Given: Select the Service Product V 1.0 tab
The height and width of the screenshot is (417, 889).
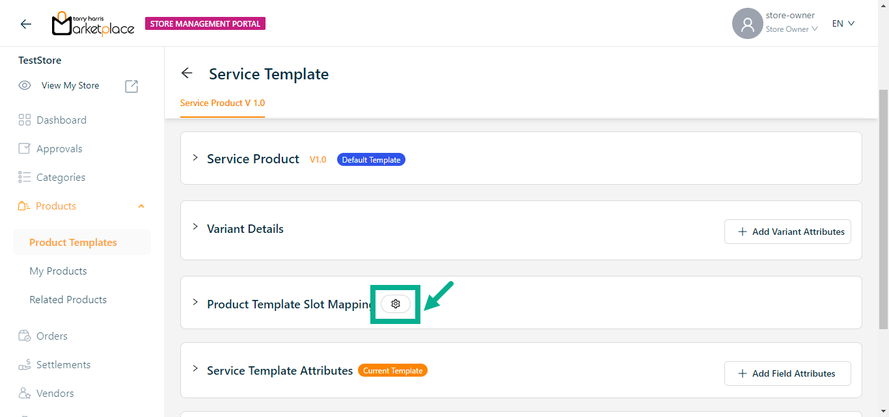Looking at the screenshot, I should [223, 103].
